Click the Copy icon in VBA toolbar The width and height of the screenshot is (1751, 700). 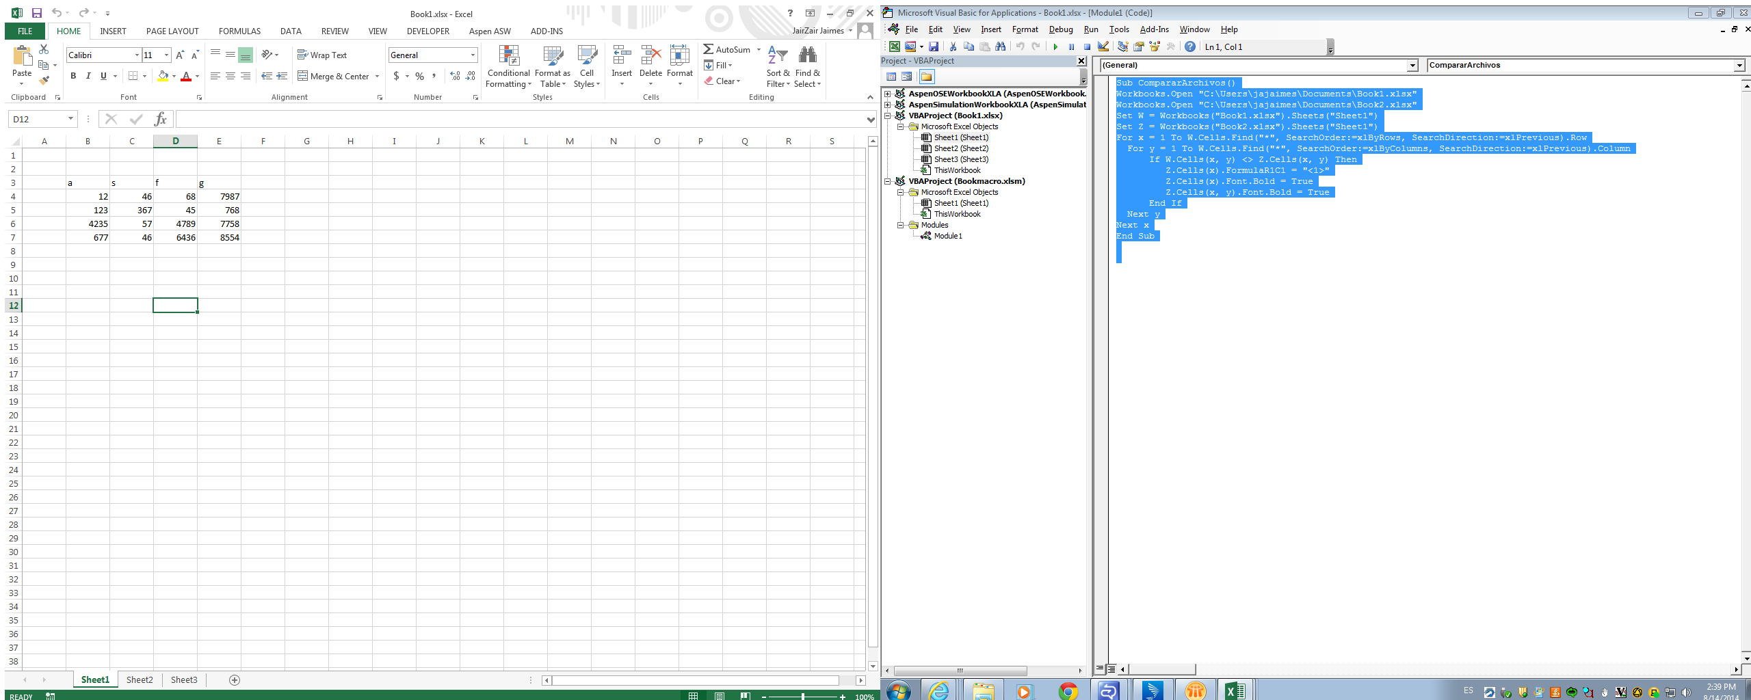(969, 46)
